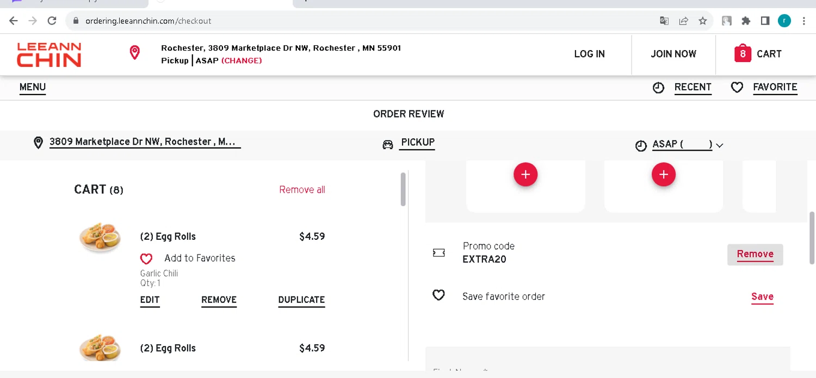Add the first suggested item with plus button
Image resolution: width=816 pixels, height=378 pixels.
(x=526, y=175)
